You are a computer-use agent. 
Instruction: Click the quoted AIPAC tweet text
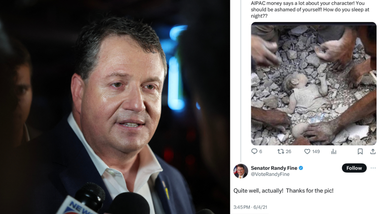(310, 10)
